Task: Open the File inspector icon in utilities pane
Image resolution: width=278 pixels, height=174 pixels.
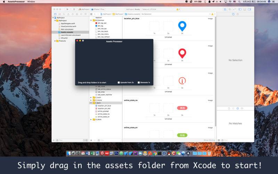Action: pos(233,14)
